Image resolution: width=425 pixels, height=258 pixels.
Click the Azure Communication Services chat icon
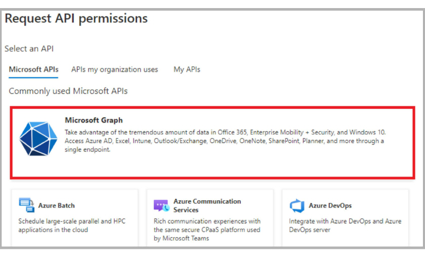pos(161,205)
